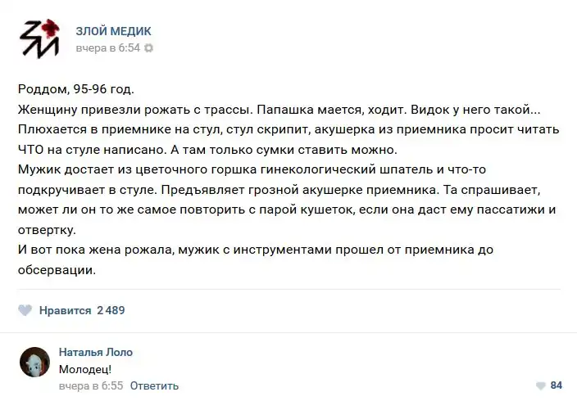The height and width of the screenshot is (401, 577).
Task: Click the gear icon beside the post time
Action: (149, 48)
